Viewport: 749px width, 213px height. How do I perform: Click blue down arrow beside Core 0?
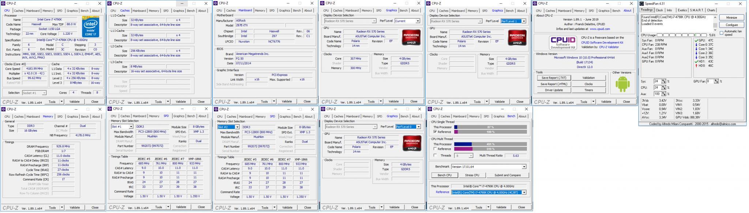pos(696,45)
